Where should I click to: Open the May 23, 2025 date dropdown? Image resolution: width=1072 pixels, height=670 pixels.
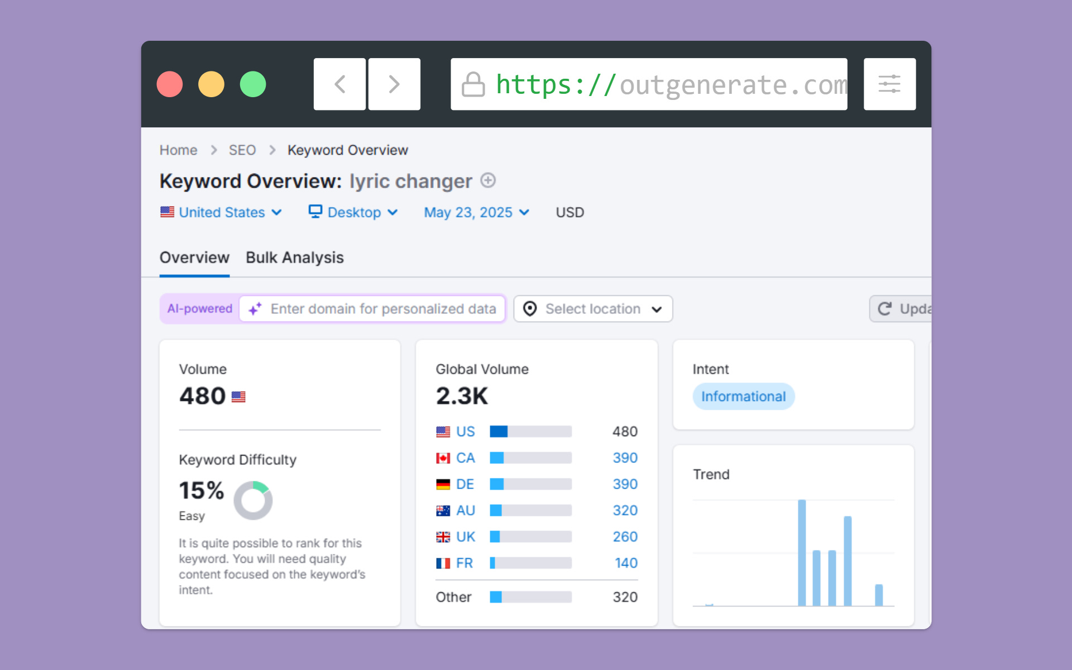pyautogui.click(x=477, y=212)
